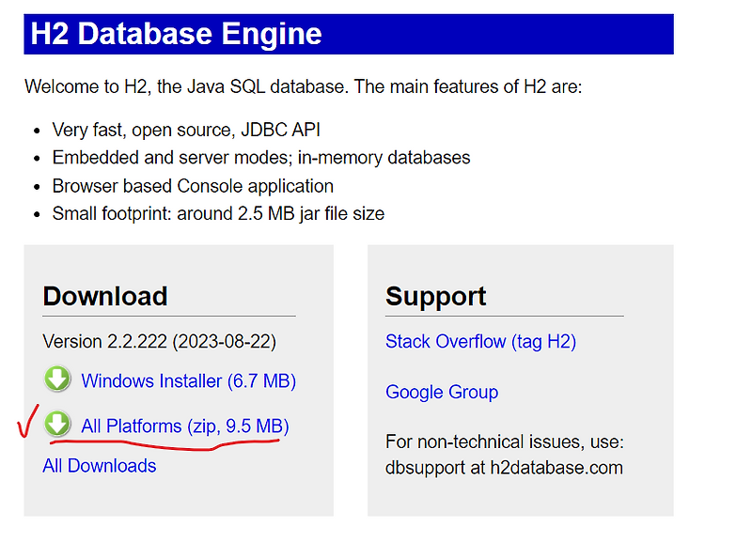Open the All Downloads link
Image resolution: width=752 pixels, height=542 pixels.
point(100,466)
